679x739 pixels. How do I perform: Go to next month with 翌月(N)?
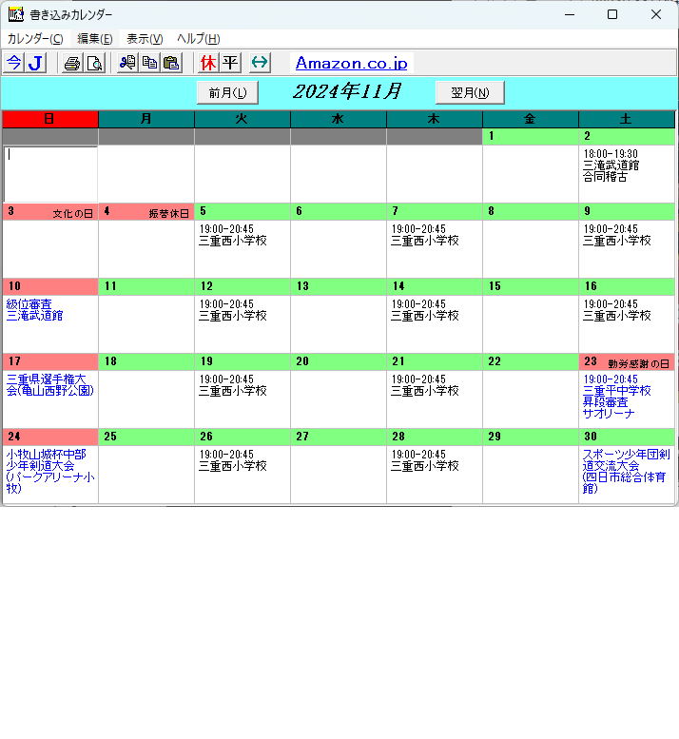[470, 92]
